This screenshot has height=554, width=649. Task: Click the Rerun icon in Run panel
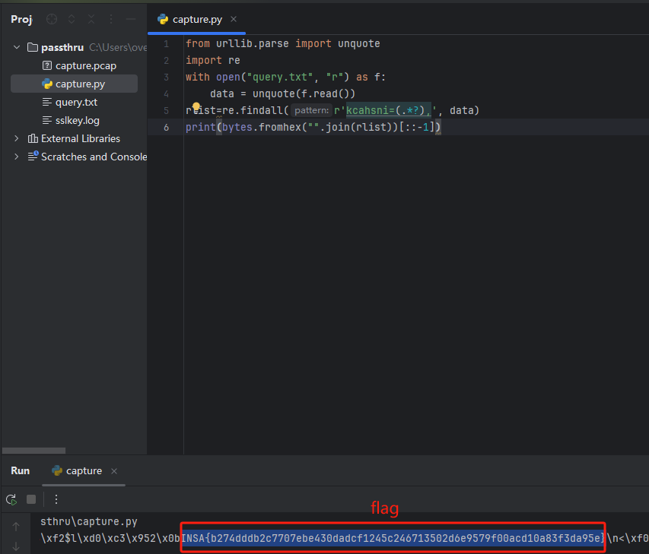pos(11,499)
